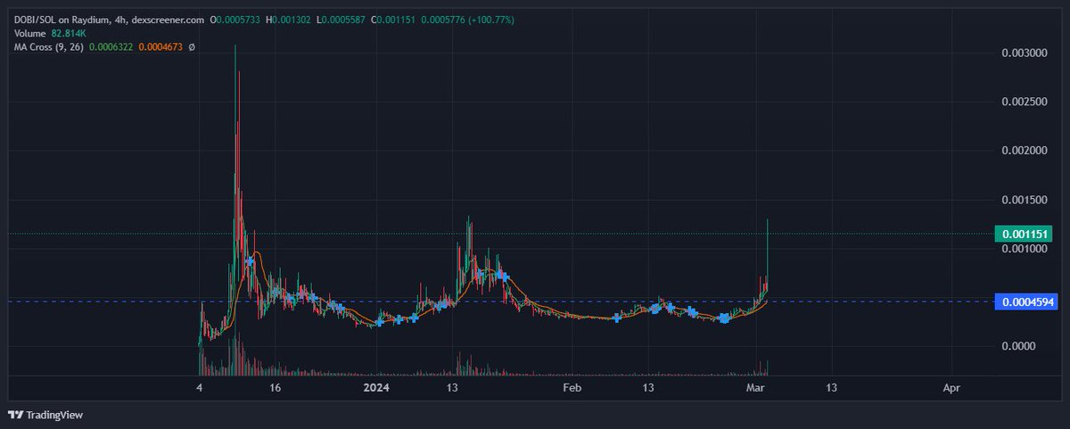
Task: Click the high price H0.001302
Action: (287, 19)
